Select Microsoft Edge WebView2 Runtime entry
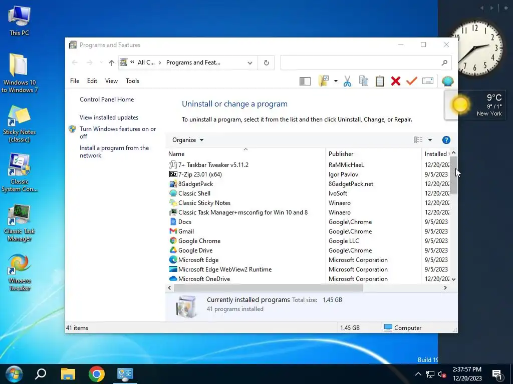 pos(308,269)
